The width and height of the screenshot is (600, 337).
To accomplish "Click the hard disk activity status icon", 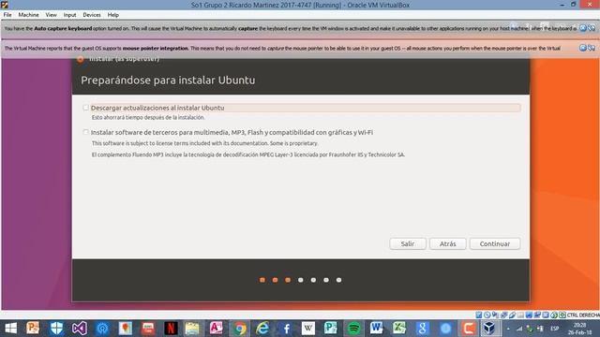I will click(479, 315).
